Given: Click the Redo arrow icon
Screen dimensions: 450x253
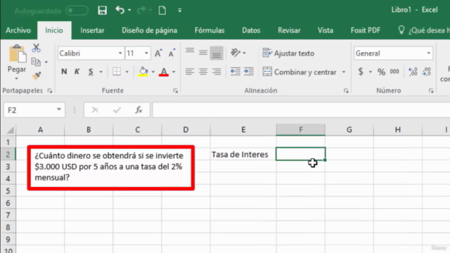Looking at the screenshot, I should coord(141,11).
